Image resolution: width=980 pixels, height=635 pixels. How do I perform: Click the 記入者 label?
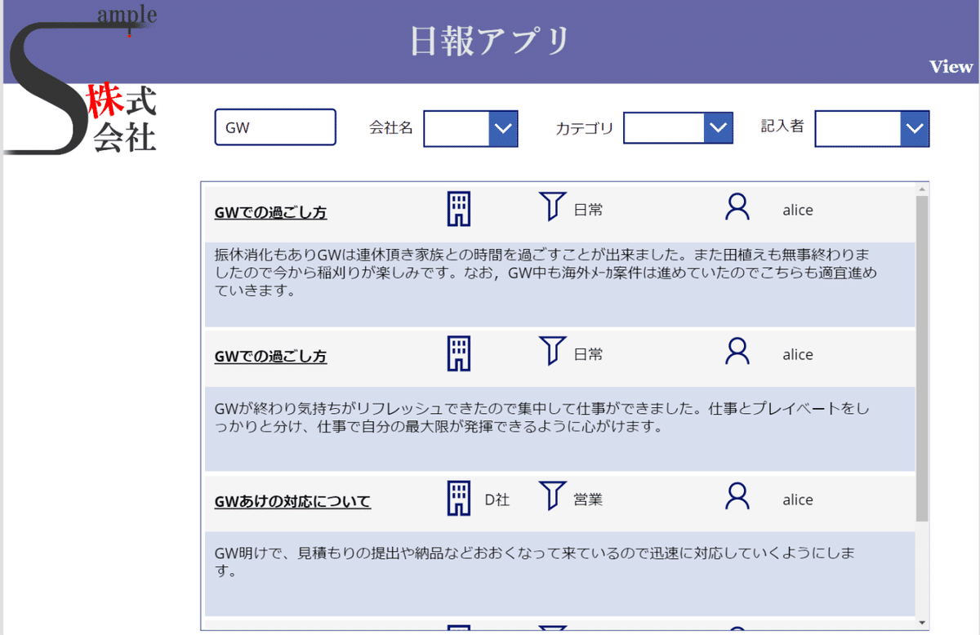pos(782,126)
